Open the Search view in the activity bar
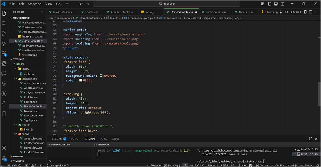The width and height of the screenshot is (321, 167). tap(4, 23)
